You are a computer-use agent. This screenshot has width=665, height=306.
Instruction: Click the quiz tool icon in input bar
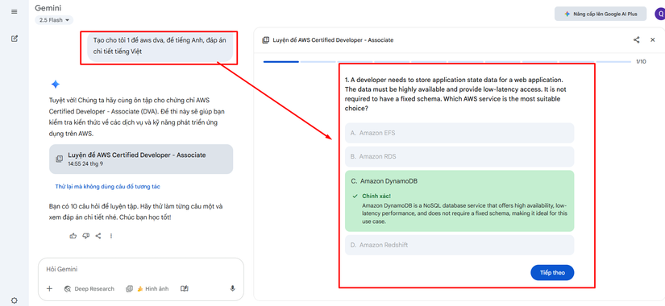click(x=129, y=288)
